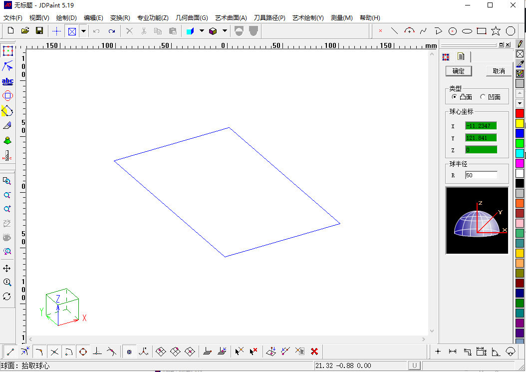Image resolution: width=526 pixels, height=372 pixels.
Task: Click palette scroll down arrow
Action: pyautogui.click(x=520, y=103)
